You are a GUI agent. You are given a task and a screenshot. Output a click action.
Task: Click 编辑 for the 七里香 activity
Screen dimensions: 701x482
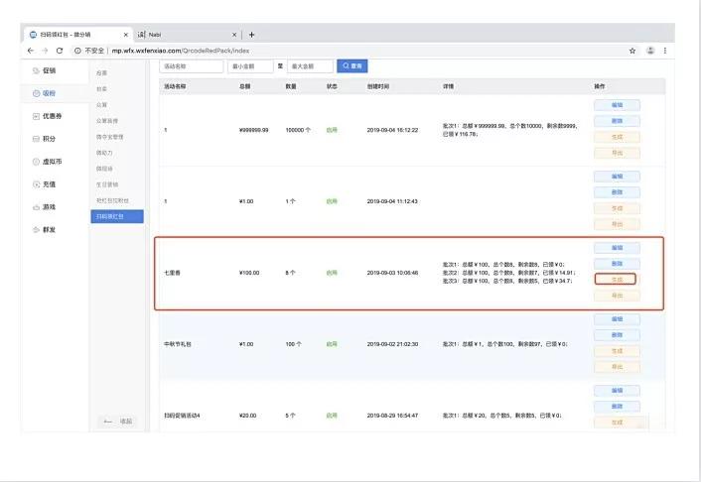[617, 248]
